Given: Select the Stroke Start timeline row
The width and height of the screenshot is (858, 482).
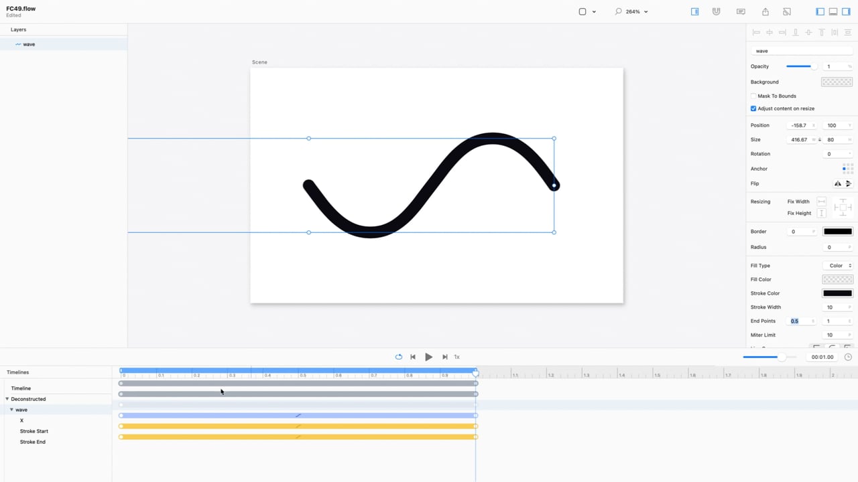Looking at the screenshot, I should [34, 431].
